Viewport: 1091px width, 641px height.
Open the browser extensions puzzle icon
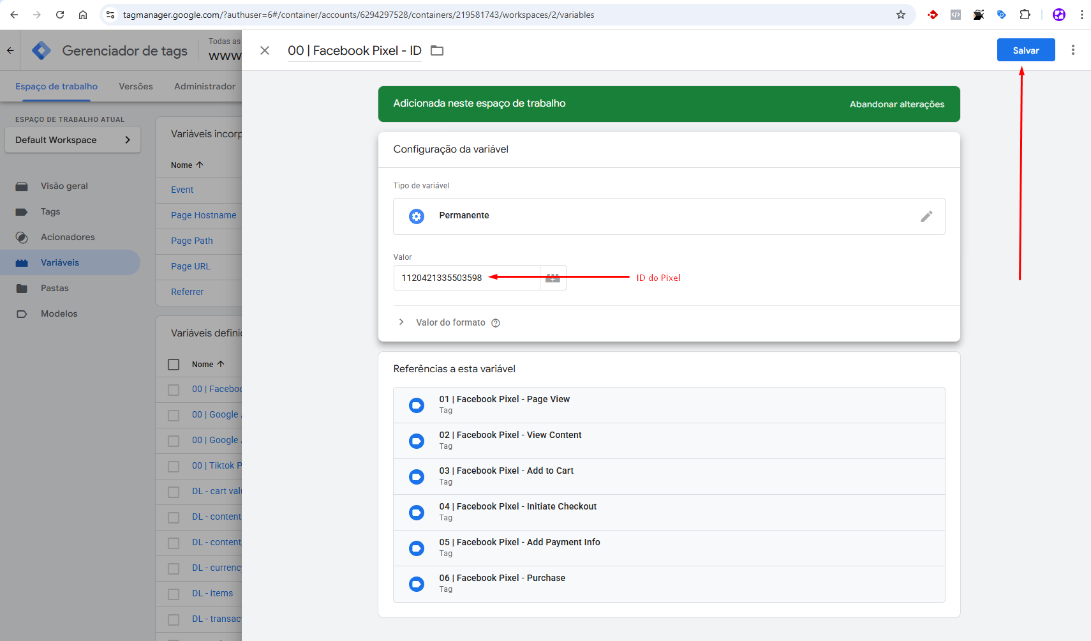pos(1025,15)
